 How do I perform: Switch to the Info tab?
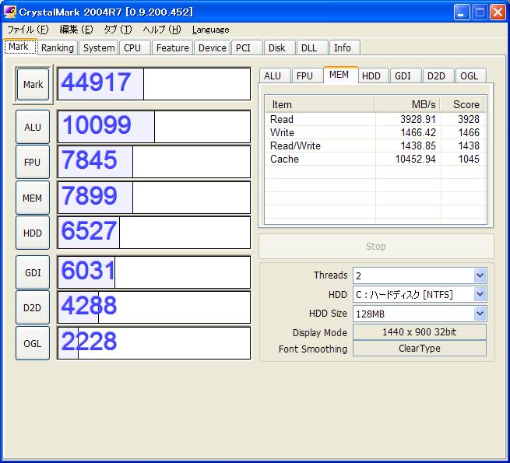pyautogui.click(x=345, y=47)
